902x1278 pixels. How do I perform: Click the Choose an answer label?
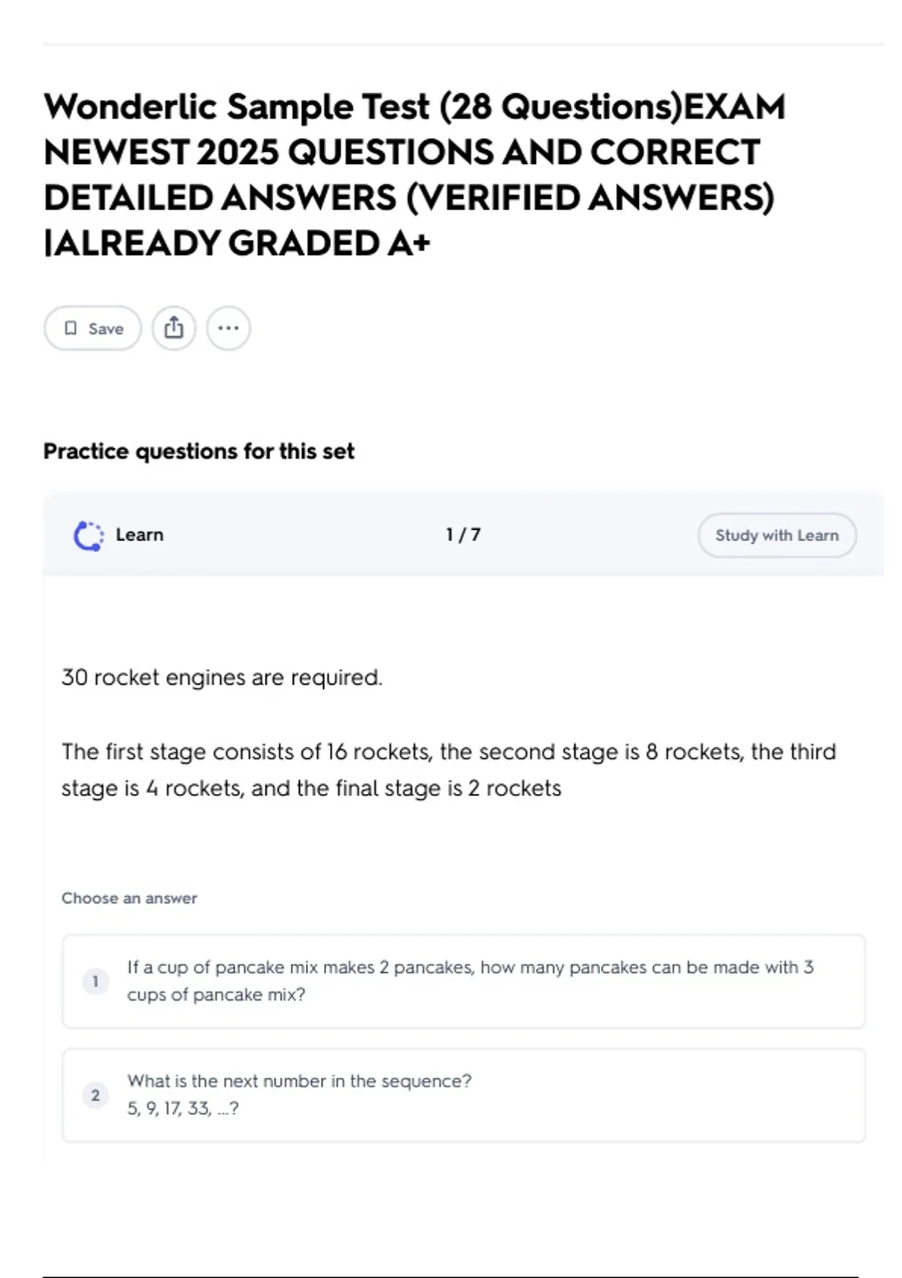pyautogui.click(x=129, y=898)
